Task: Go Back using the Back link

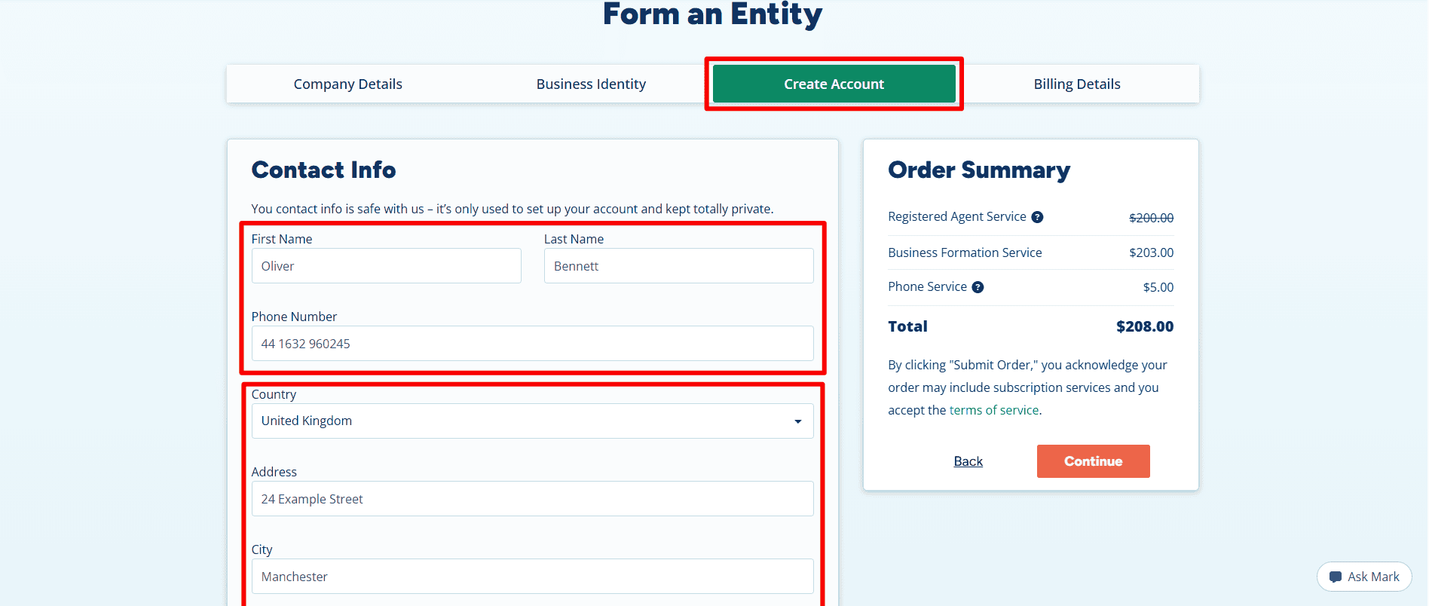Action: click(968, 461)
